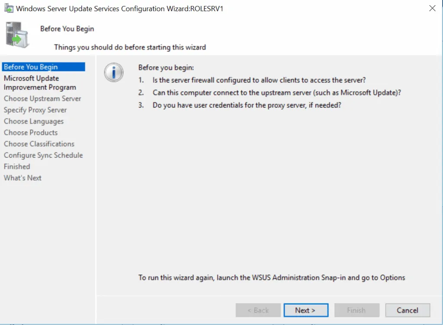The height and width of the screenshot is (325, 443).
Task: Open the What's Next step
Action: click(x=22, y=177)
